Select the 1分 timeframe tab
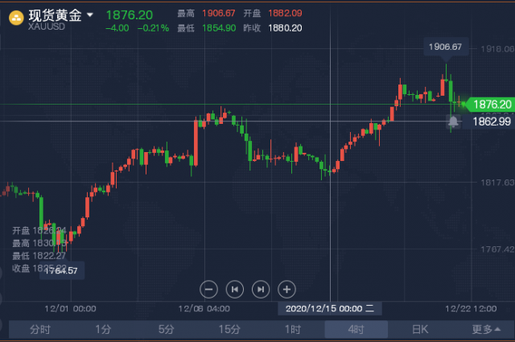This screenshot has height=342, width=515. pyautogui.click(x=103, y=329)
